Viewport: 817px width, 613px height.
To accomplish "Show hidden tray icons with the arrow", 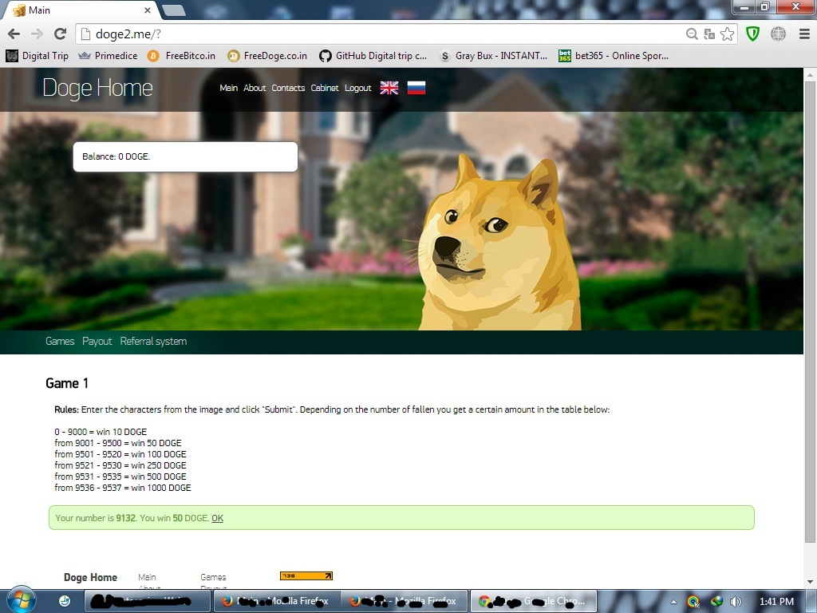I will pos(673,602).
